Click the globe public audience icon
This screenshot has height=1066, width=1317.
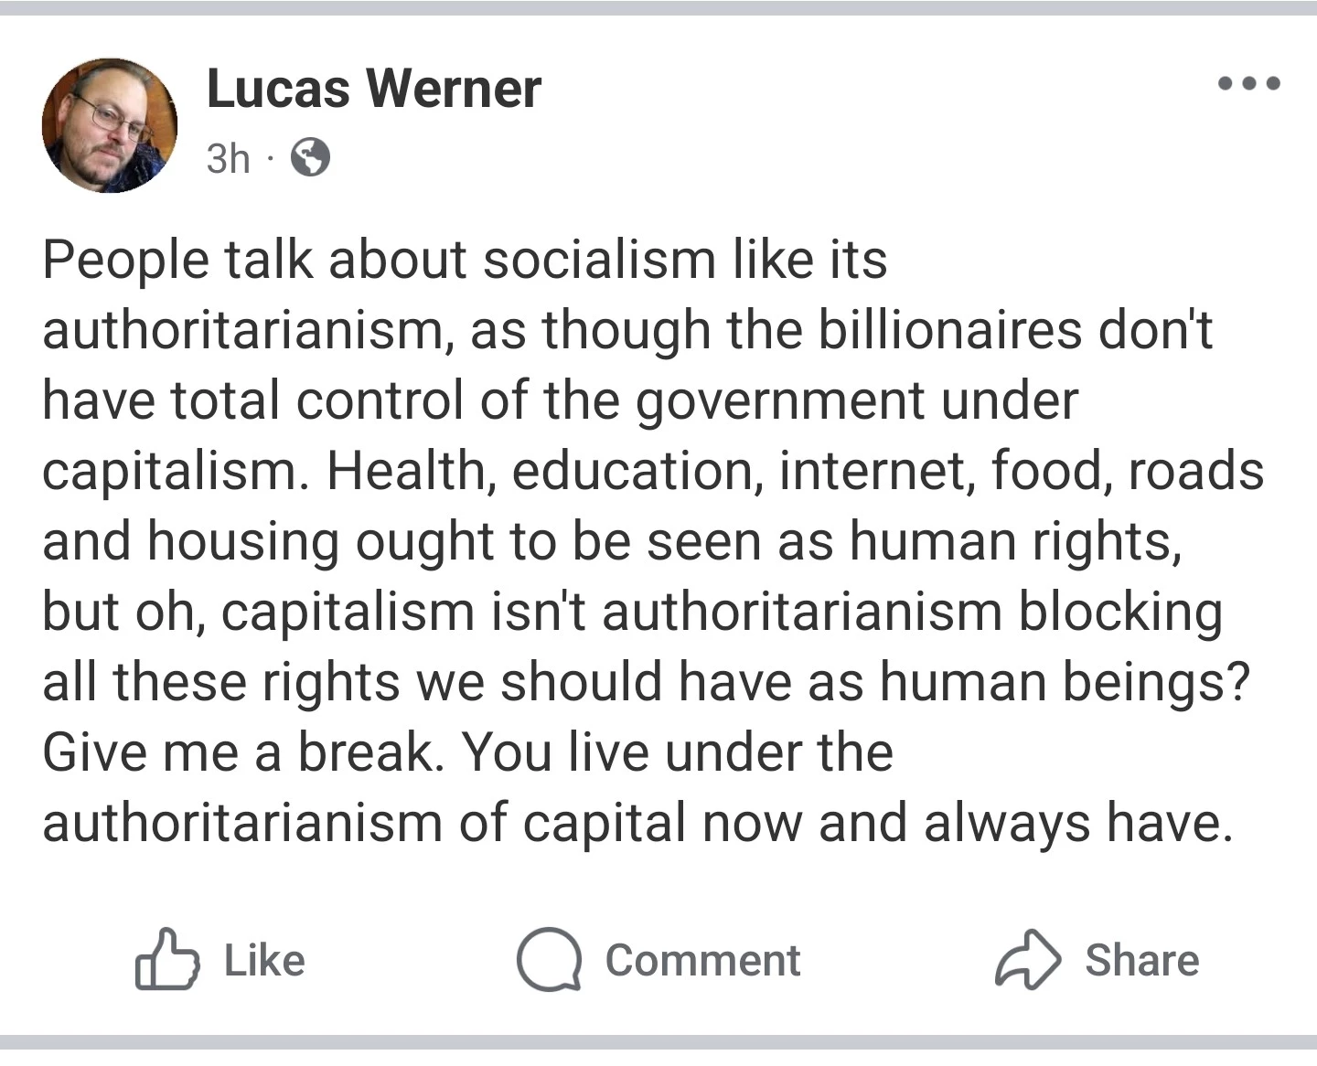click(x=310, y=158)
